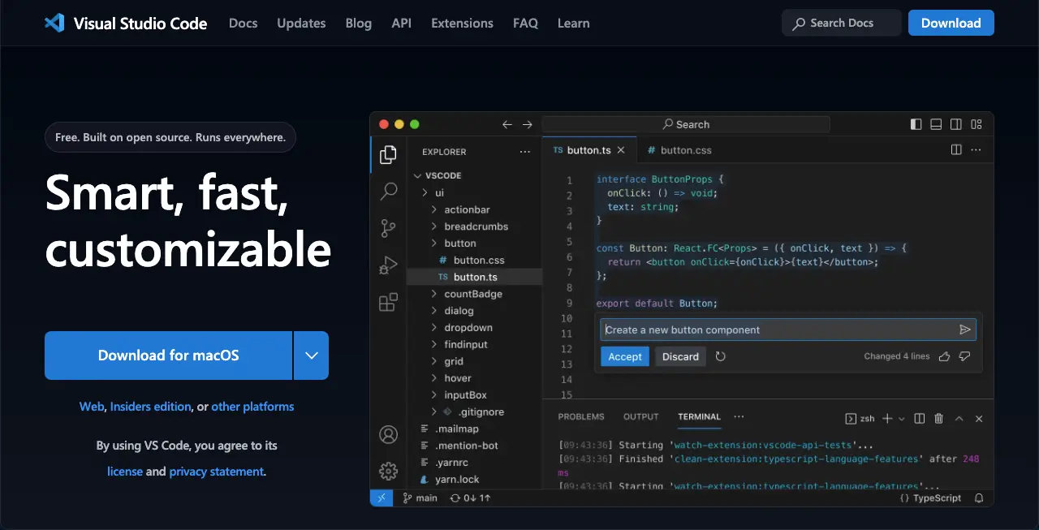Click the top-right Download button
This screenshot has width=1039, height=530.
[x=951, y=23]
